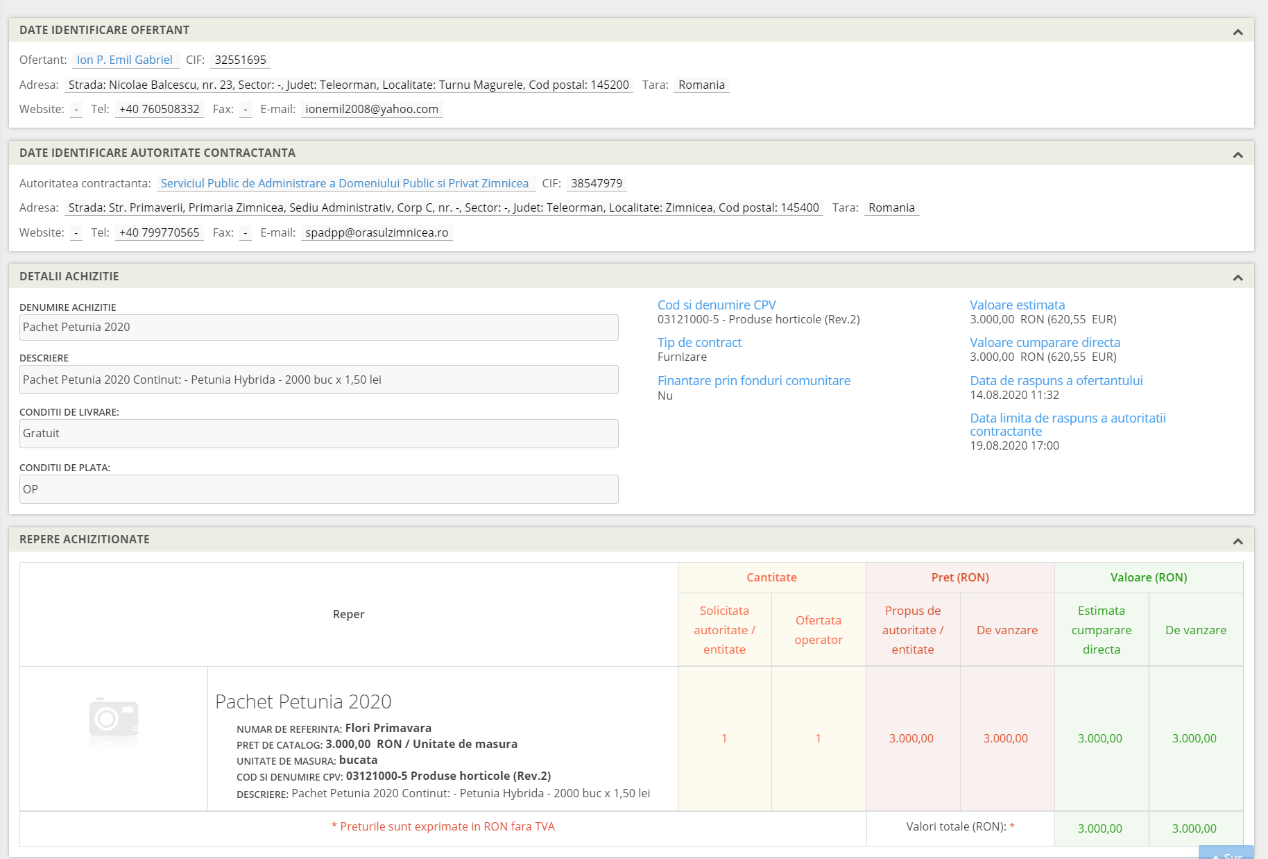Click the Pachet Petunia 2020 item title

pos(303,701)
